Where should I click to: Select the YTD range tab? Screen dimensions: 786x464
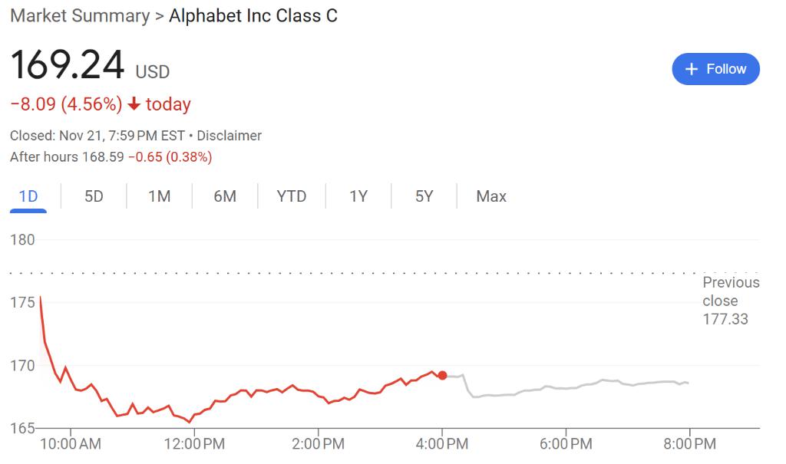coord(292,196)
